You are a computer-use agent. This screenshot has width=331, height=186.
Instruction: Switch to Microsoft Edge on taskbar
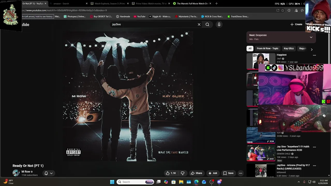pos(196,182)
